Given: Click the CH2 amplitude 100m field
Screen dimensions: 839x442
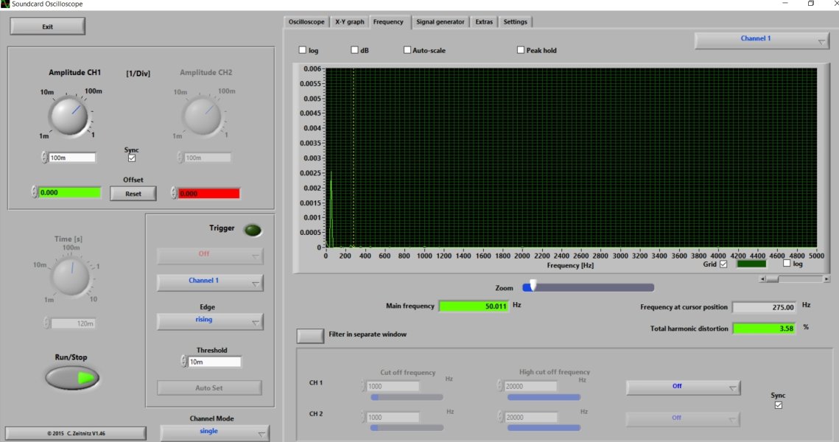Looking at the screenshot, I should coord(208,158).
